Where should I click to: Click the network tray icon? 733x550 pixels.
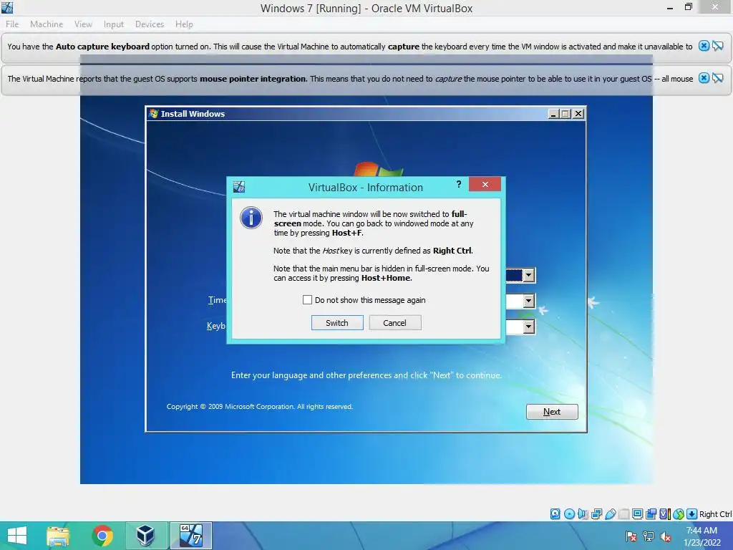pos(649,536)
